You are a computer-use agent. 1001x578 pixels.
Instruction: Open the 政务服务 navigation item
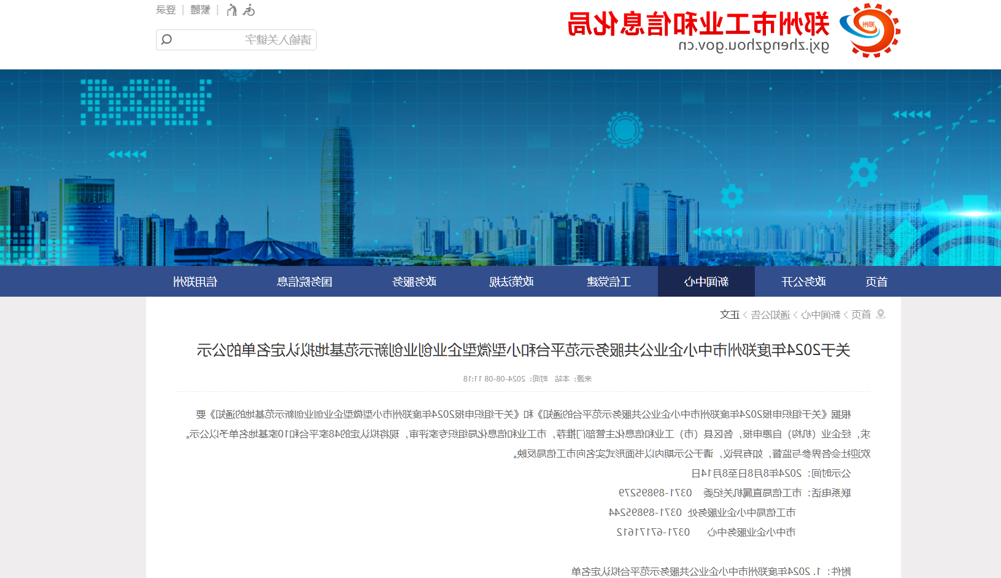pyautogui.click(x=414, y=282)
